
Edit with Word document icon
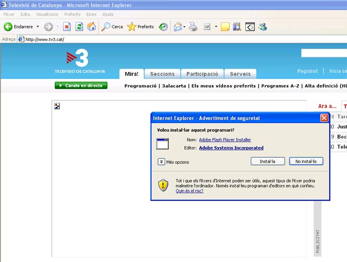[x=207, y=27]
